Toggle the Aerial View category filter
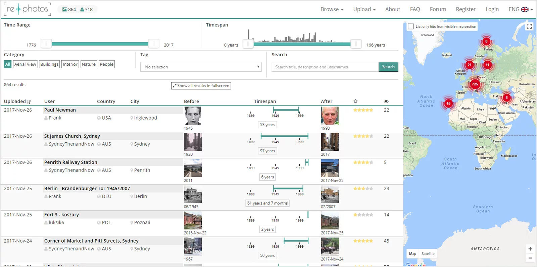Viewport: 537px width, 267px height. (x=25, y=64)
